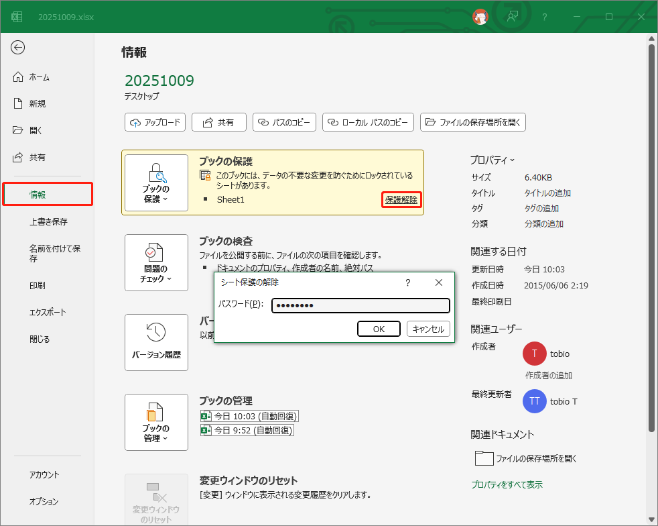Click the help question mark in title bar
Image resolution: width=658 pixels, height=526 pixels.
pyautogui.click(x=545, y=17)
